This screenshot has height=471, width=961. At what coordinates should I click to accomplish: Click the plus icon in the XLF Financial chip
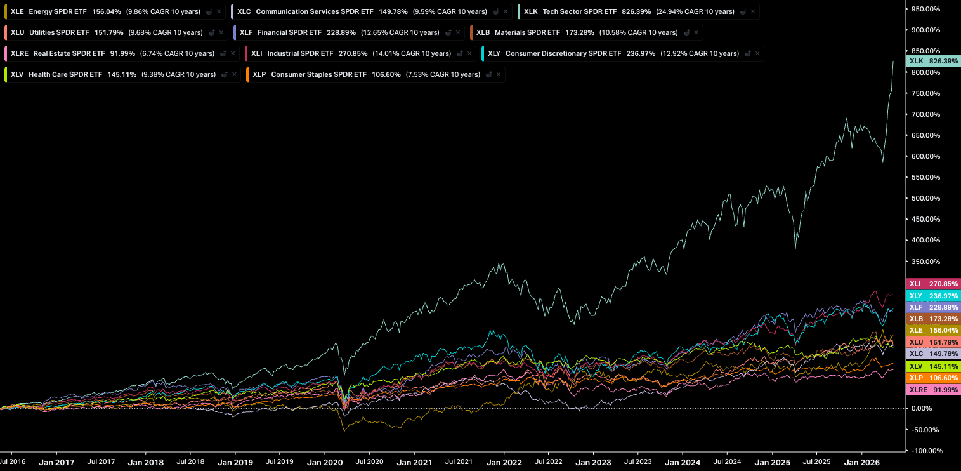(448, 33)
